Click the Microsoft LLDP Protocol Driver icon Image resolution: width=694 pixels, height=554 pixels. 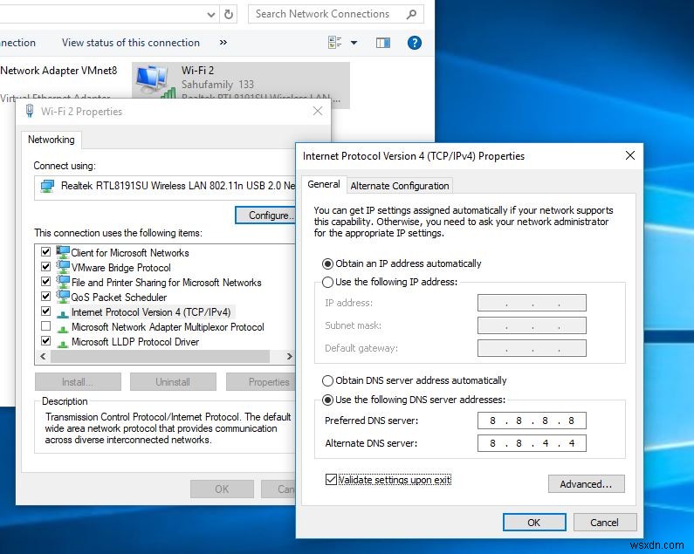click(x=63, y=343)
